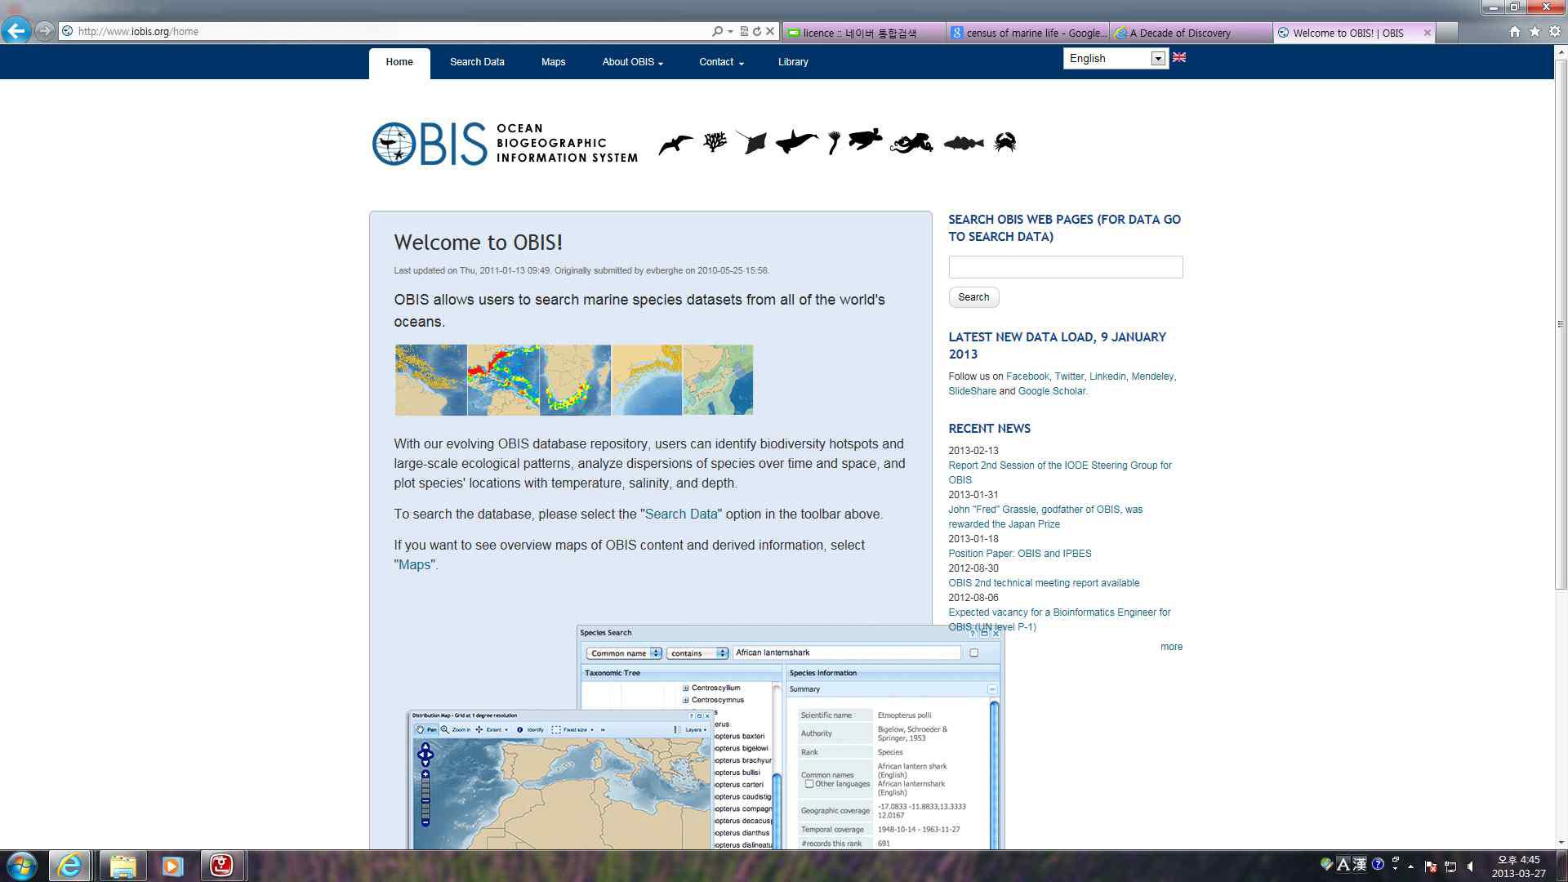
Task: Expand Centroscyllum taxonomic tree node
Action: (x=684, y=687)
